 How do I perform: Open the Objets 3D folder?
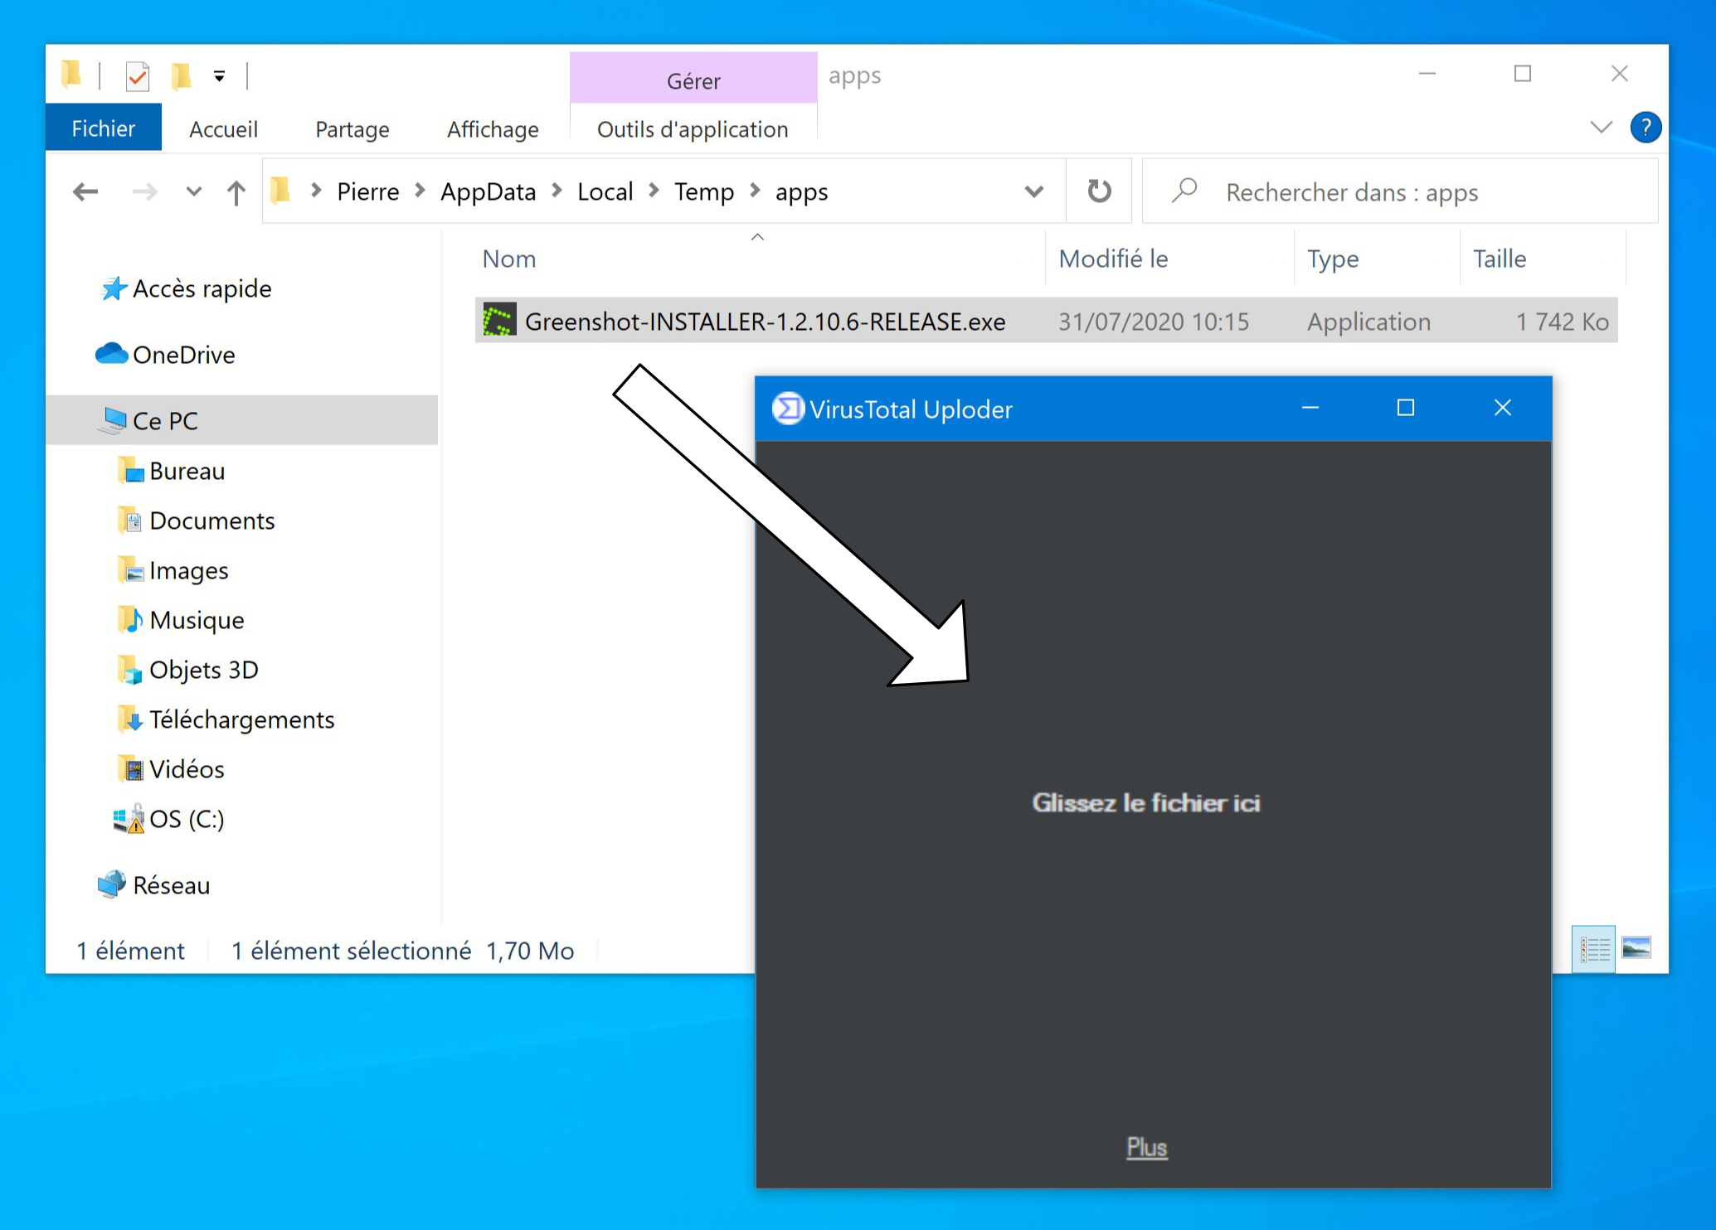coord(203,670)
